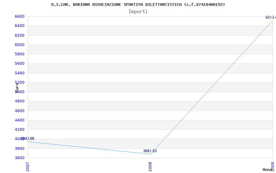This screenshot has height=173, width=276.
Task: Click the 6600 y-axis tick label
Action: click(20, 17)
